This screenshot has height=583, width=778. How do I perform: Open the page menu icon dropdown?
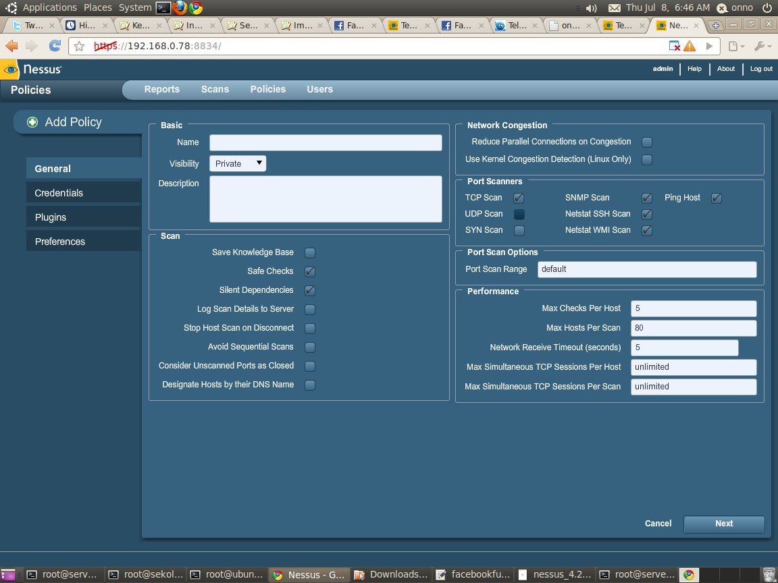[x=736, y=46]
